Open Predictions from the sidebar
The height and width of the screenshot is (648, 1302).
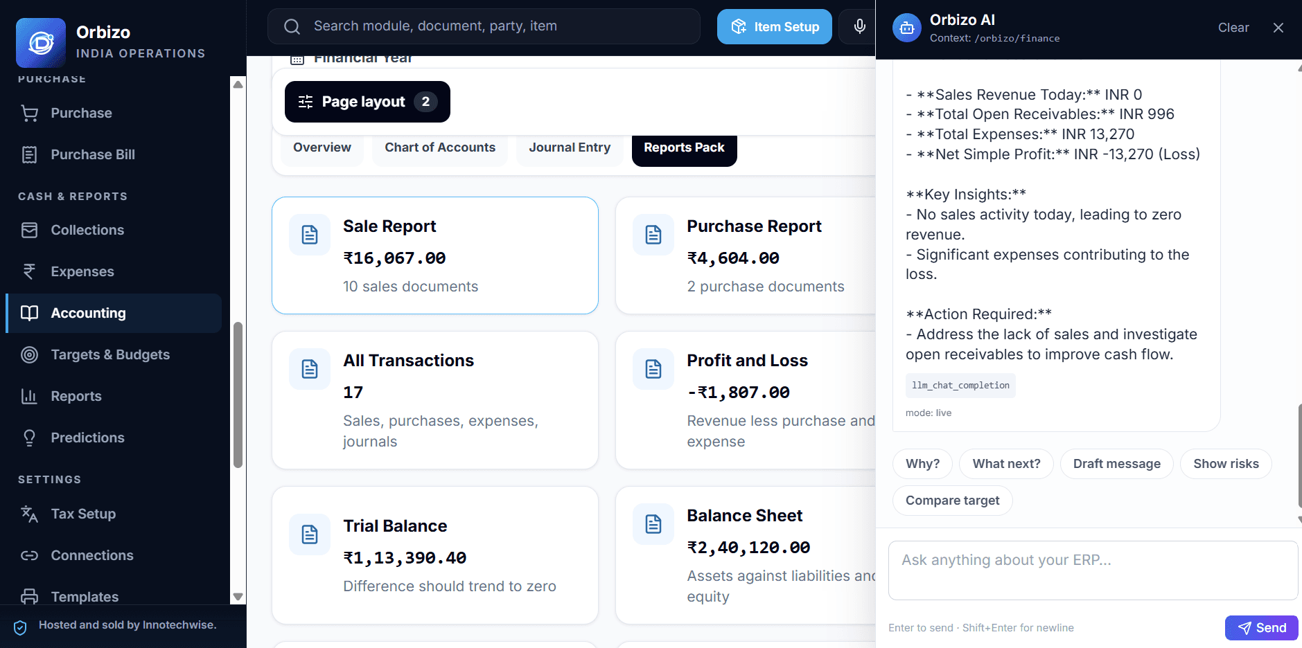click(114, 438)
